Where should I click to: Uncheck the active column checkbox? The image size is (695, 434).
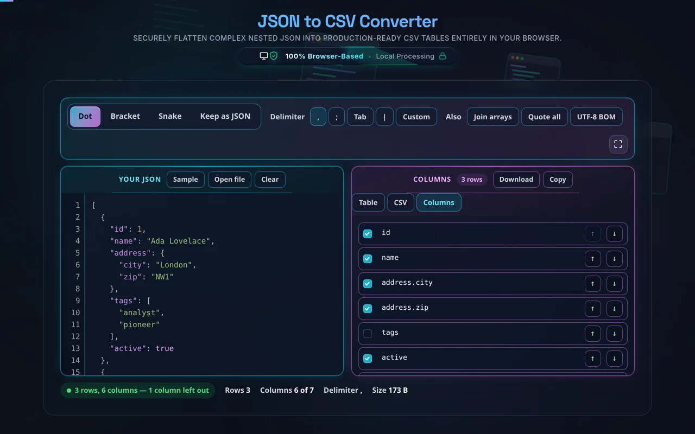368,359
